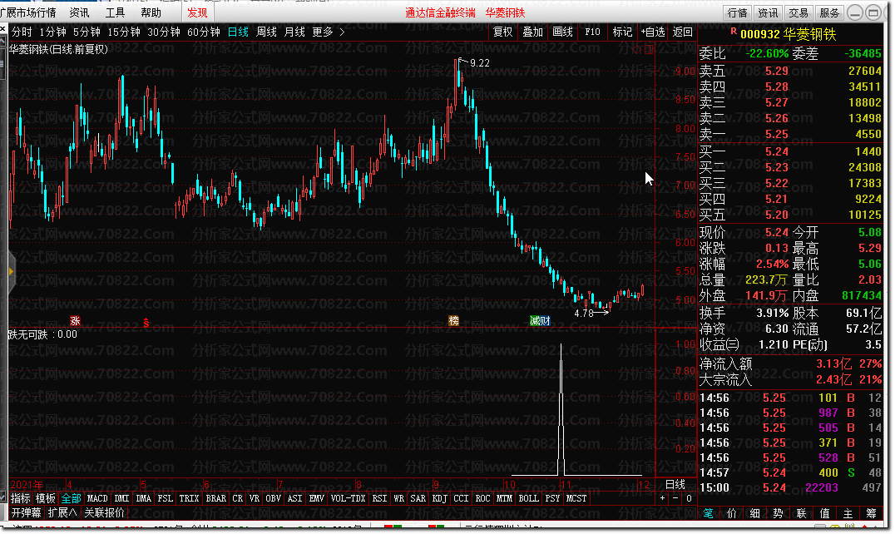Select the 价 price tab in bottom right
The width and height of the screenshot is (895, 534).
732,513
